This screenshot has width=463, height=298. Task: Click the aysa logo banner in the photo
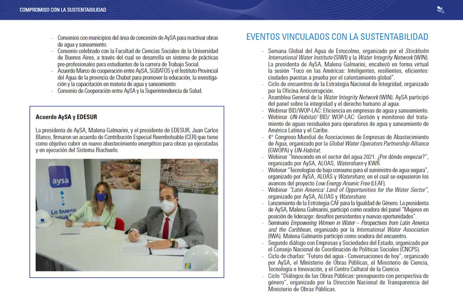pyautogui.click(x=60, y=177)
